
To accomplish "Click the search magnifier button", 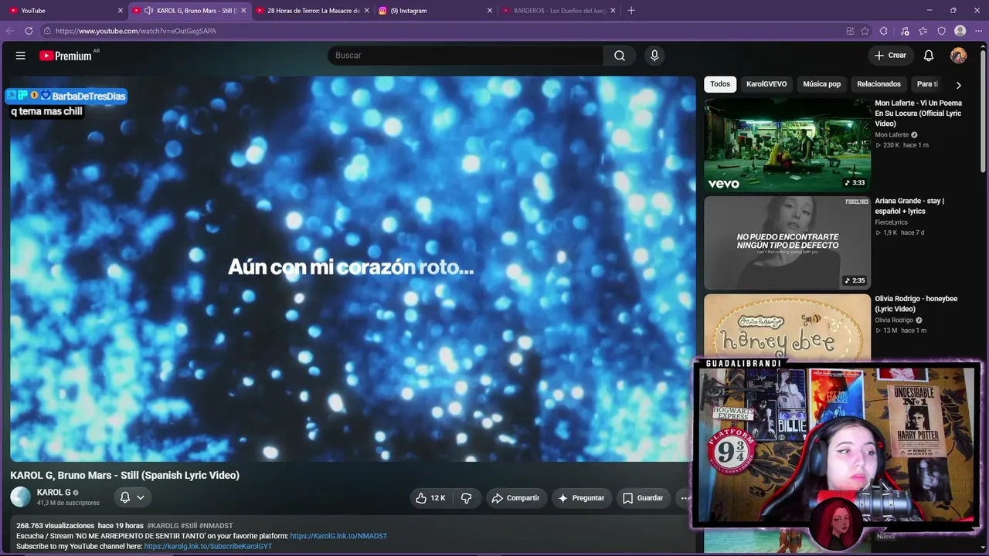I will click(620, 56).
